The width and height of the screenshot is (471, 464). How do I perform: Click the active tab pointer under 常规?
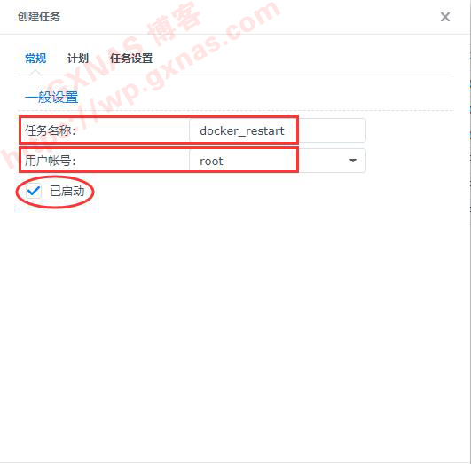point(35,72)
